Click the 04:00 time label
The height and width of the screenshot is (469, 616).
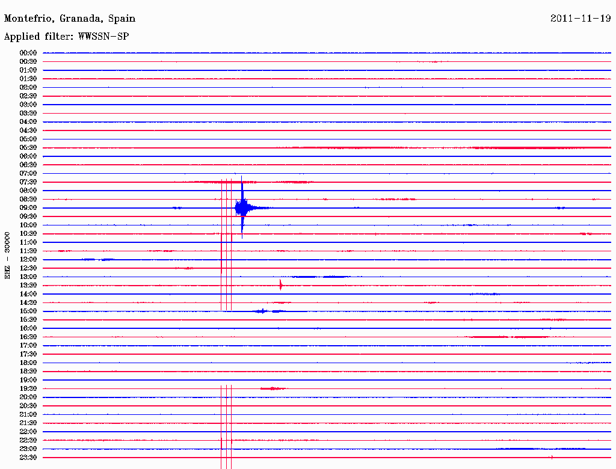point(28,122)
